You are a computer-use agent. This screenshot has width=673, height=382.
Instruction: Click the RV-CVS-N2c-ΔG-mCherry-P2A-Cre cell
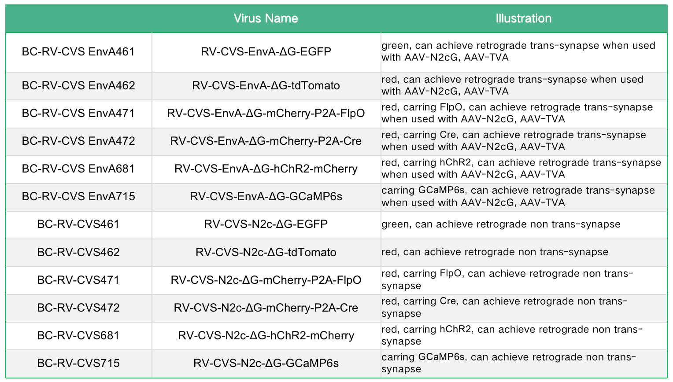(266, 308)
